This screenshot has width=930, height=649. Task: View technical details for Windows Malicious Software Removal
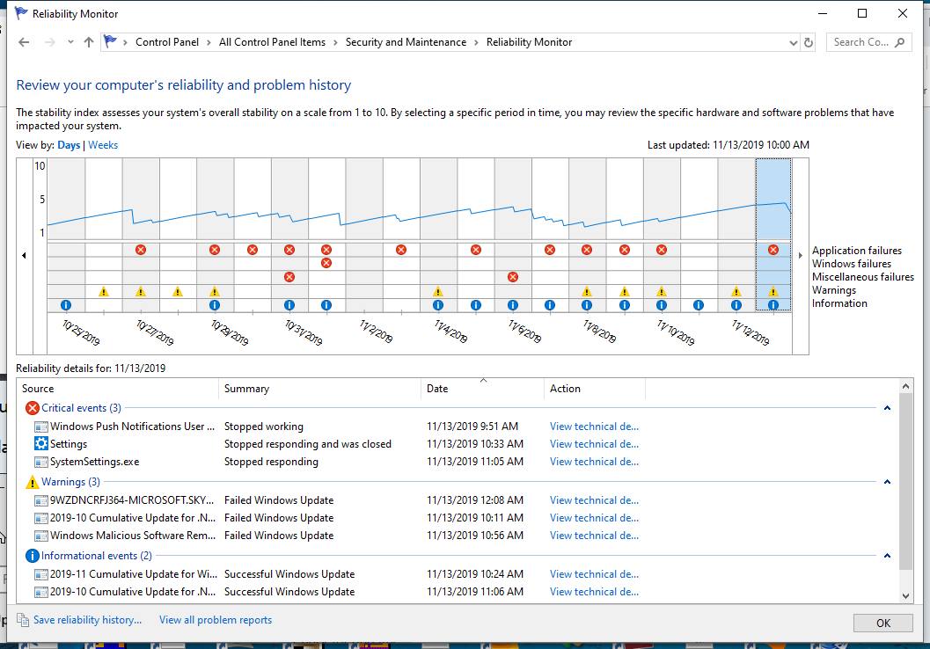pyautogui.click(x=594, y=536)
